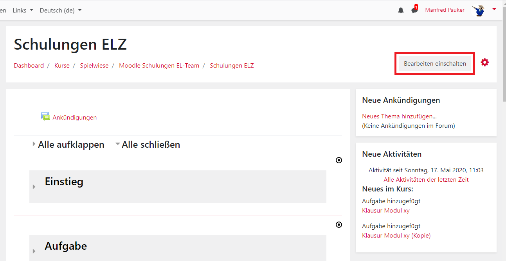Follow the Klausur Modul xy activity link
This screenshot has height=261, width=506.
point(385,210)
